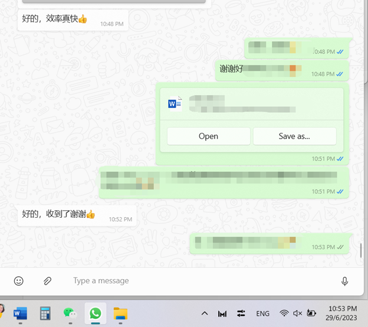Click the "Type a message" input field

(195, 281)
